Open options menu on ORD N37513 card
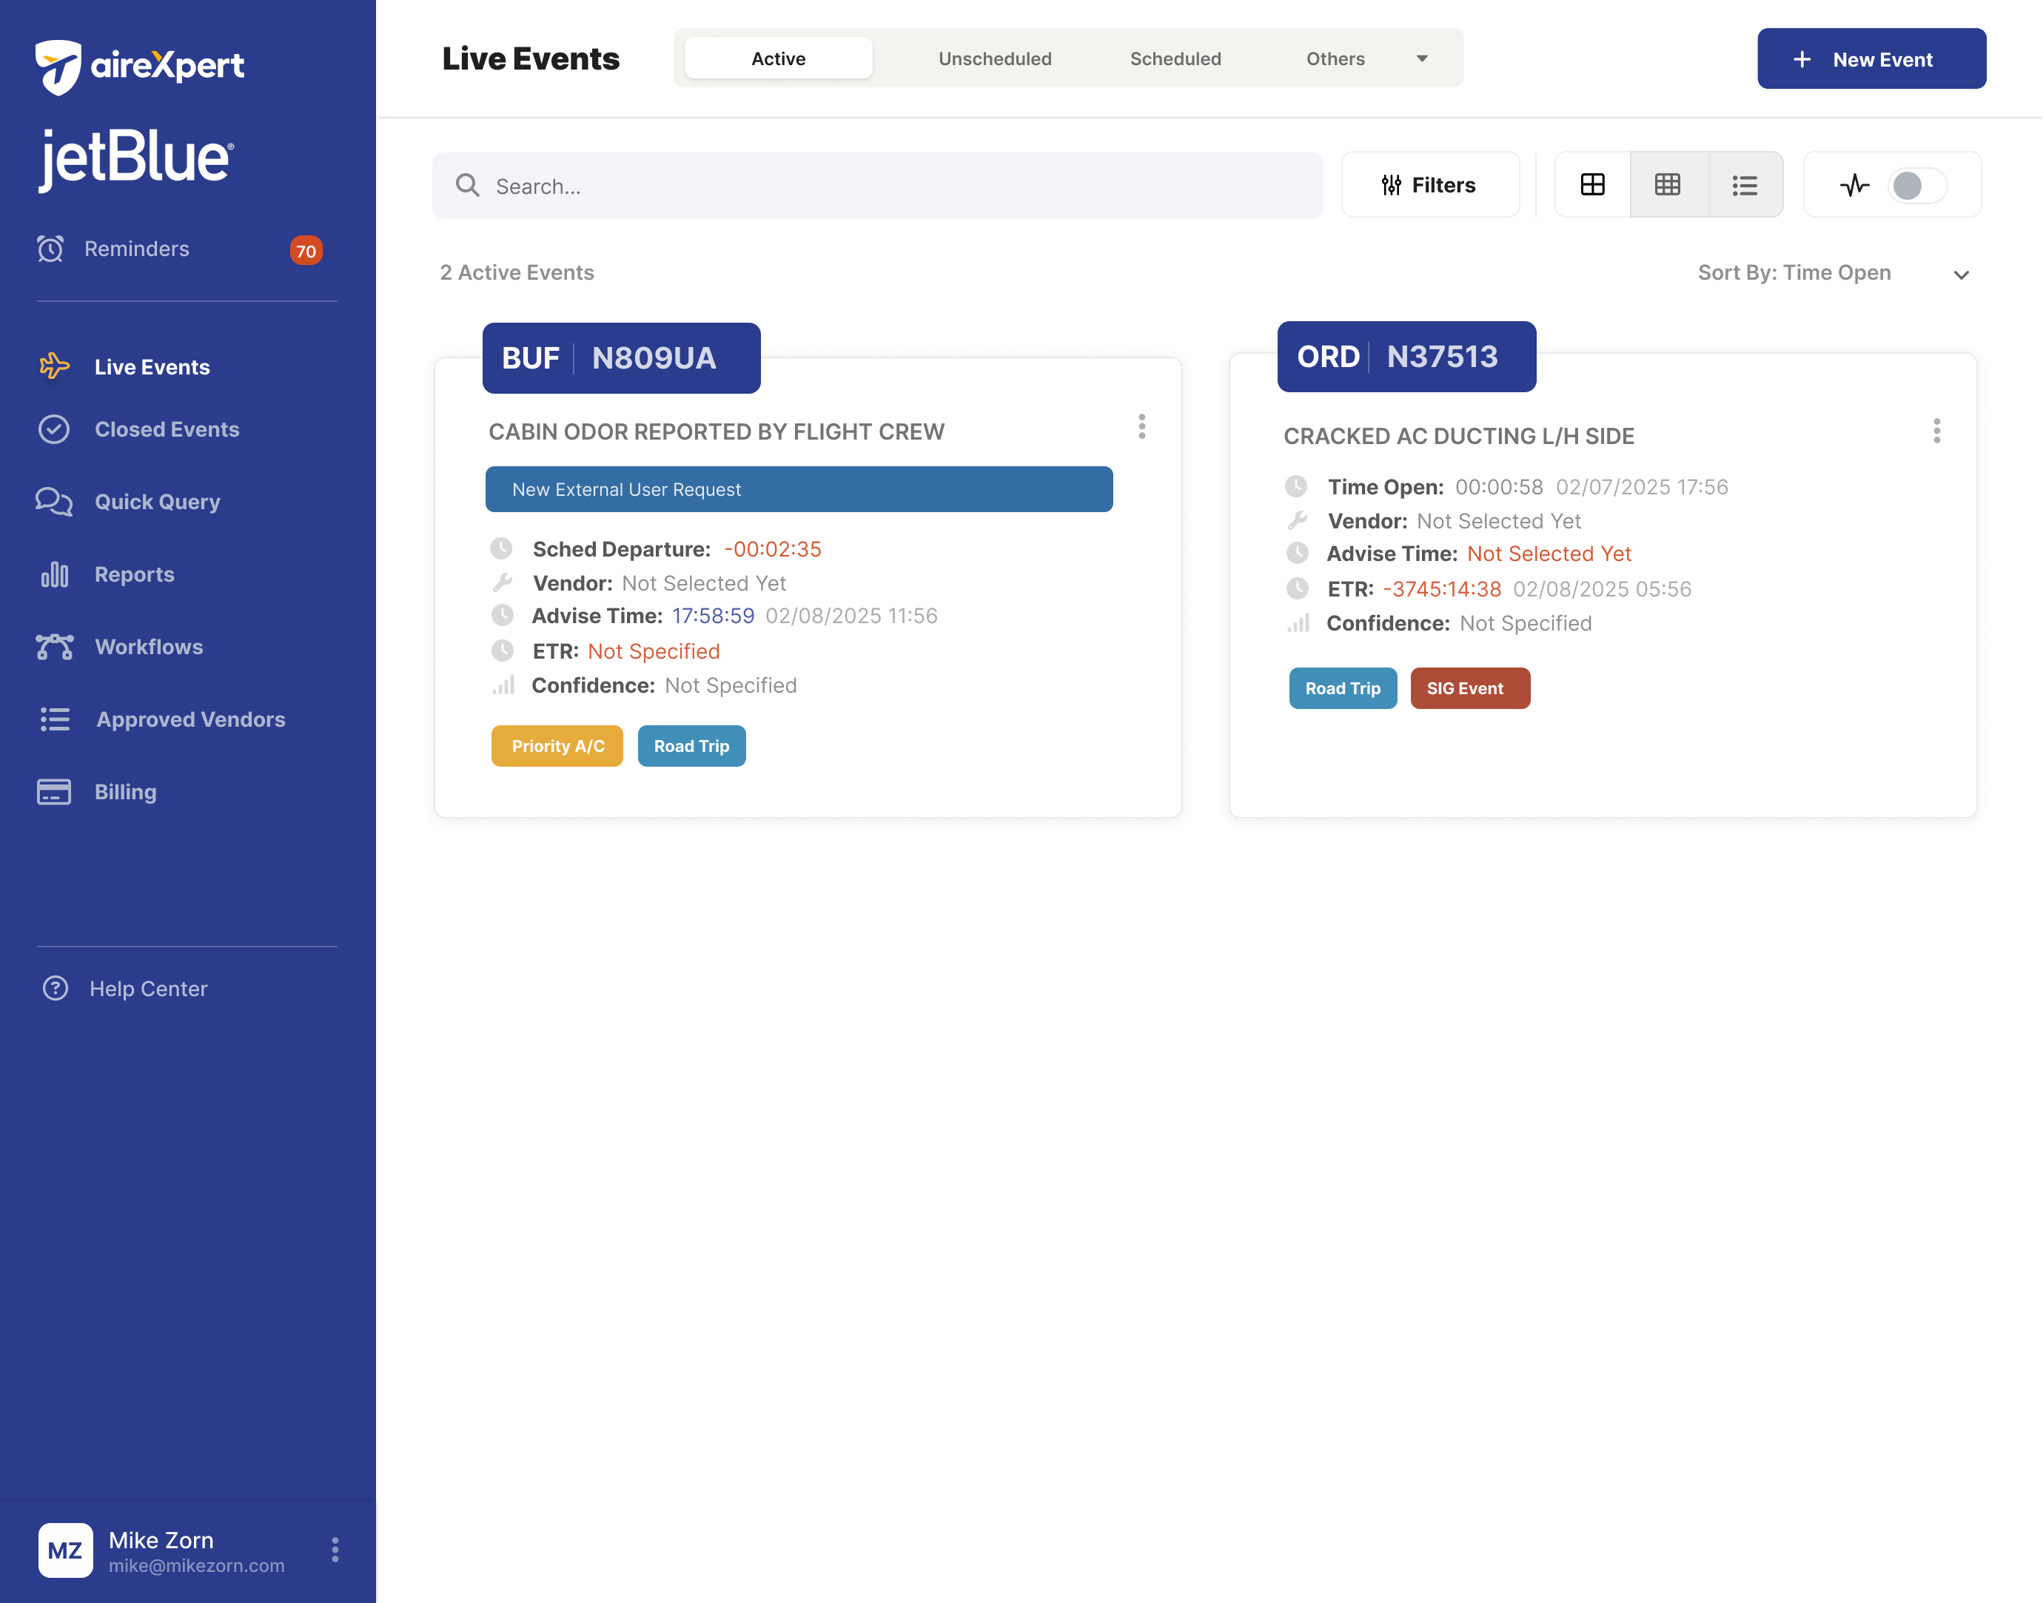Screen dimensions: 2043x1603 point(1937,431)
